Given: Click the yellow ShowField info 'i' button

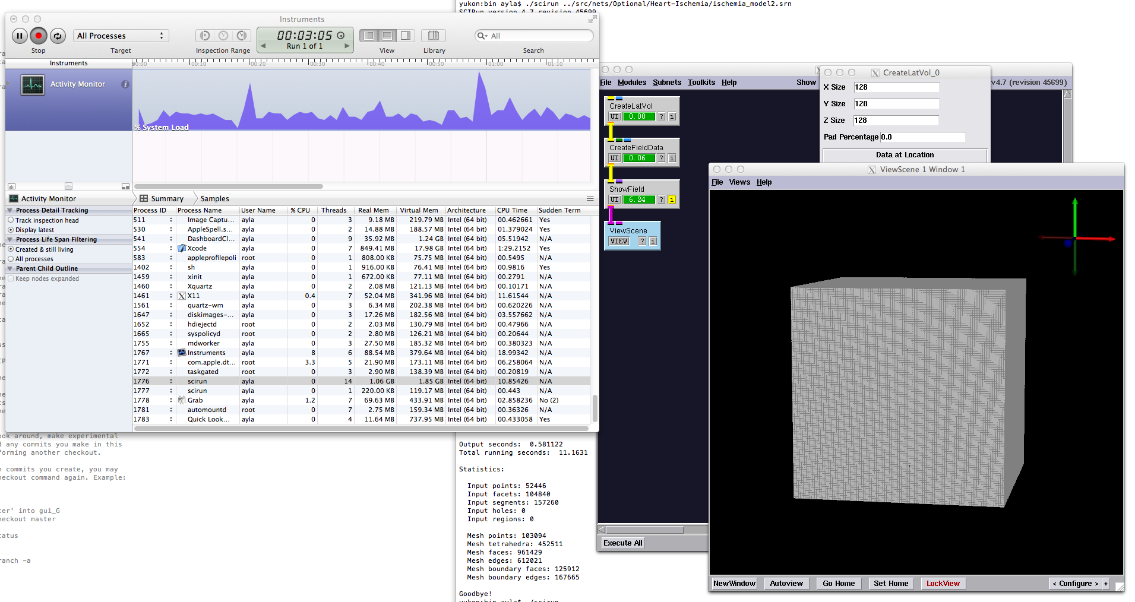Looking at the screenshot, I should point(672,199).
